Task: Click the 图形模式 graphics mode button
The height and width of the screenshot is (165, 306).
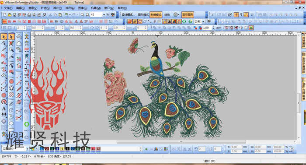Action: [x=143, y=15]
